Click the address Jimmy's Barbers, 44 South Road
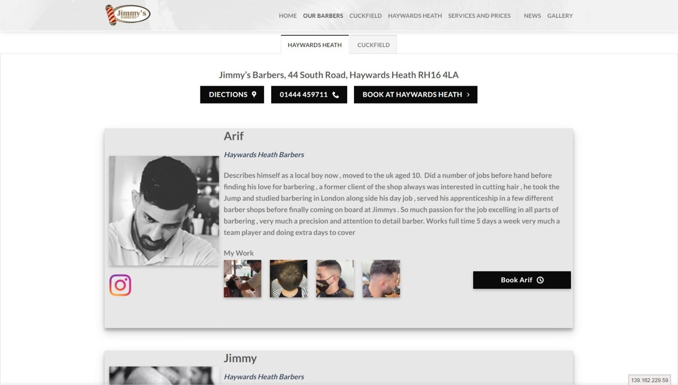Image resolution: width=678 pixels, height=385 pixels. click(339, 75)
